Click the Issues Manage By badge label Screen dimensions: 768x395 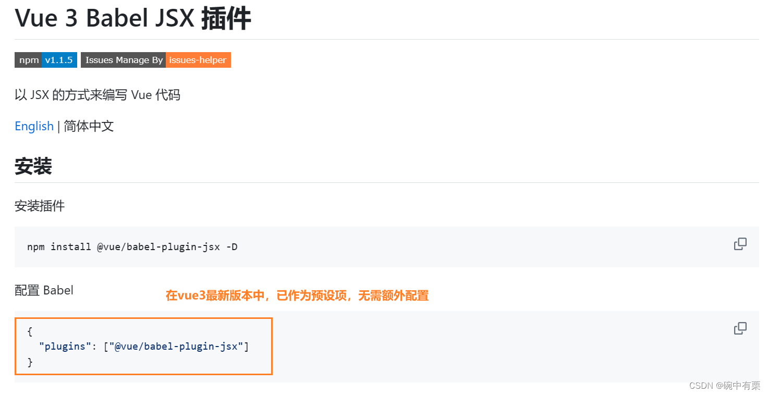coord(123,59)
